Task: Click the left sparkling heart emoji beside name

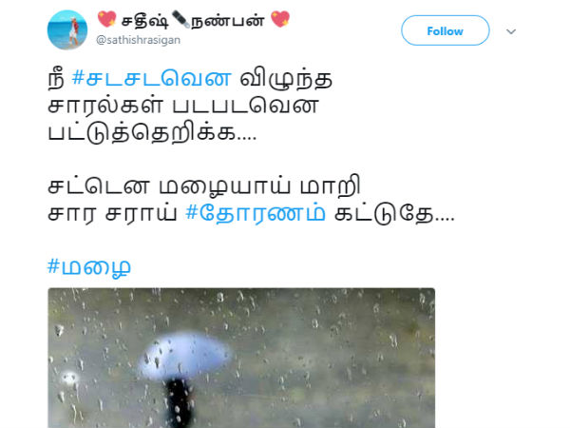Action: tap(106, 19)
